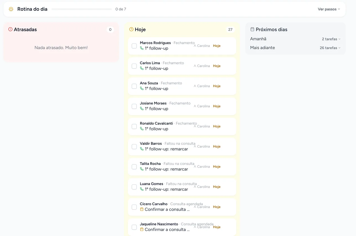The image size is (356, 236).
Task: Check the Valdir Barros remarcar task
Action: click(134, 147)
